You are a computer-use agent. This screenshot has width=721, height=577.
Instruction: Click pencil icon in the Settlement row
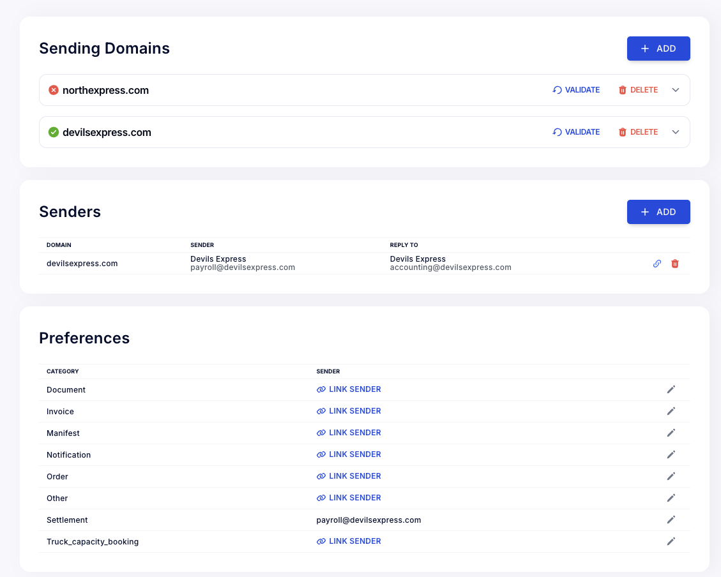[671, 520]
